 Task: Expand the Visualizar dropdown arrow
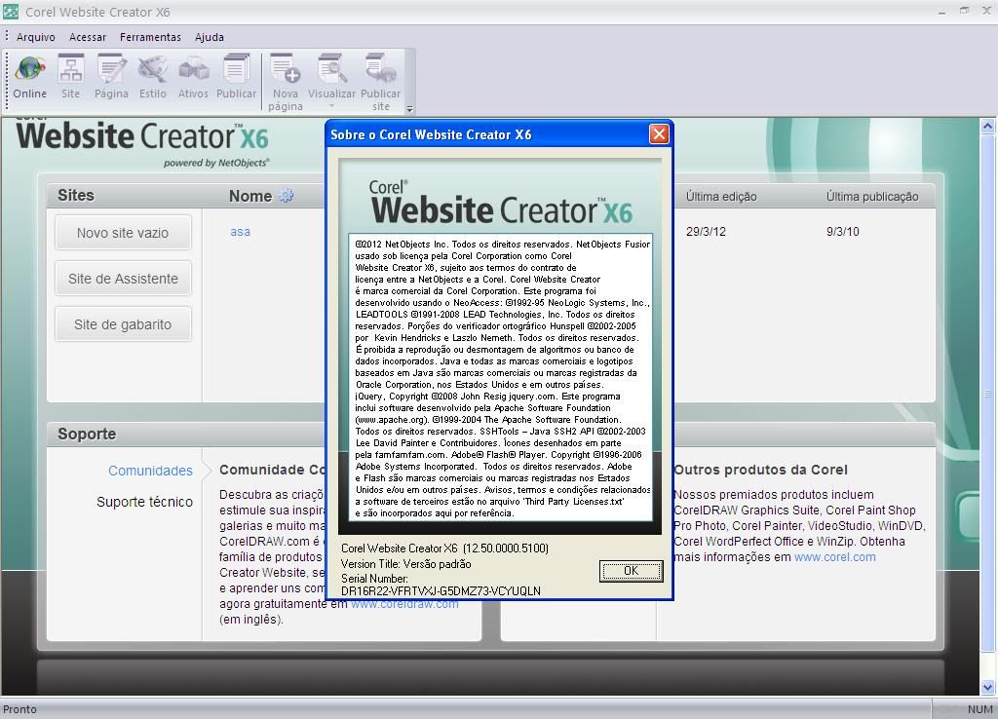[331, 106]
